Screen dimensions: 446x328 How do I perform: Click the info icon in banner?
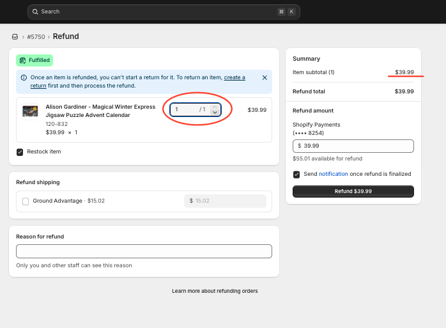point(24,77)
